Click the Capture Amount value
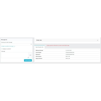Image resolution: width=101 pixels, height=101 pixels. pyautogui.click(x=68, y=58)
